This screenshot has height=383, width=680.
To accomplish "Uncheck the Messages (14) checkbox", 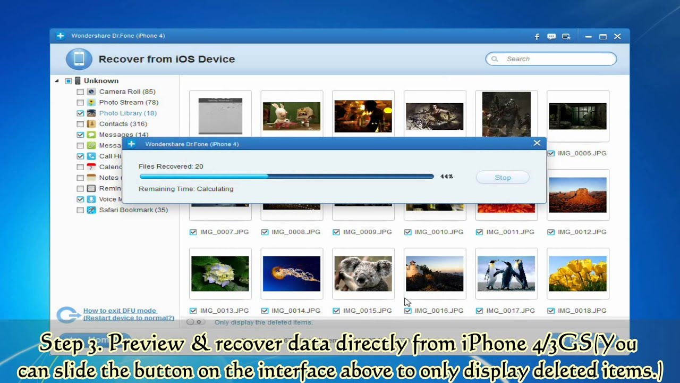I will tap(80, 135).
